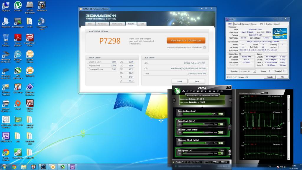Open the µTorrent desktop shortcut
Viewport: 302px width, 170px height.
pyautogui.click(x=18, y=6)
